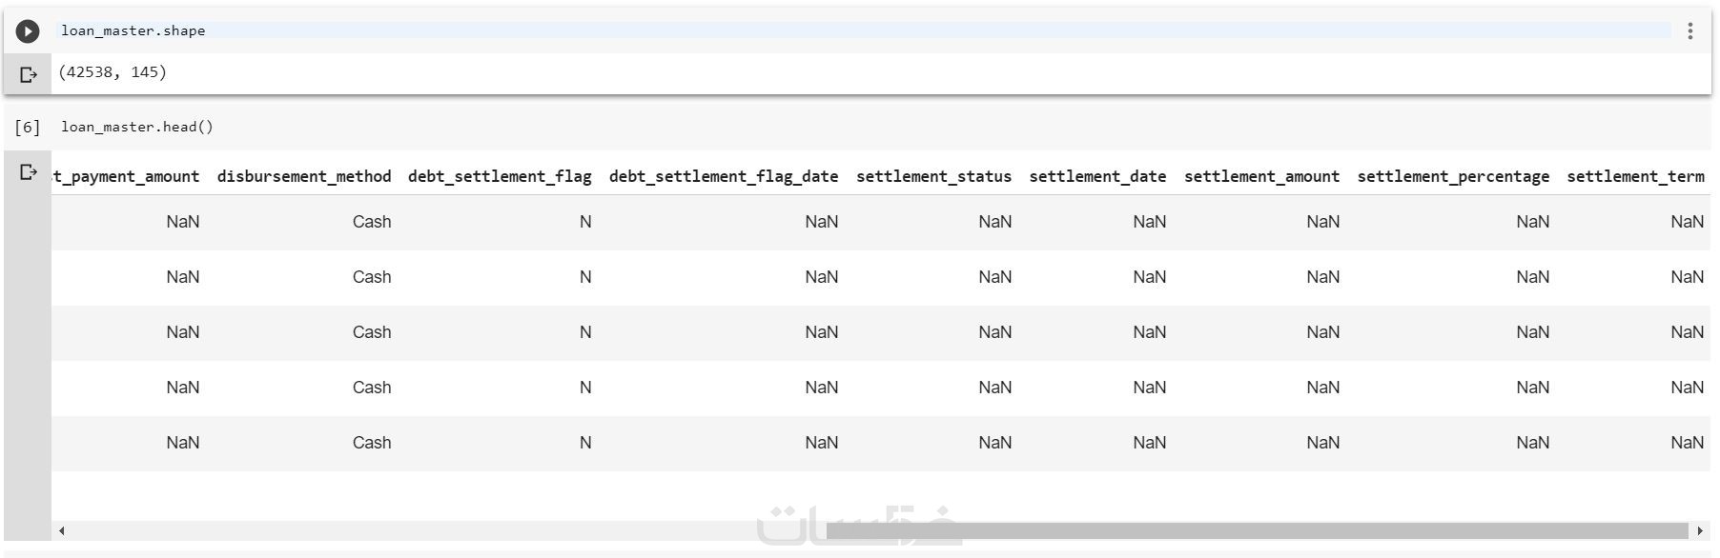Click the first row's N flag value
This screenshot has width=1720, height=558.
coord(585,222)
